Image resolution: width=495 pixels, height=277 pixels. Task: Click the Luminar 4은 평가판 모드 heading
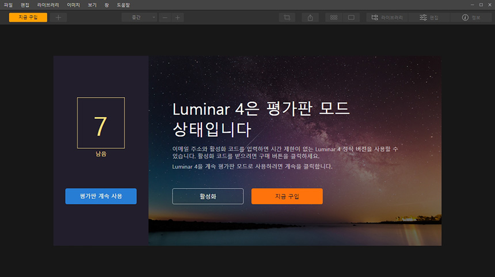(261, 119)
